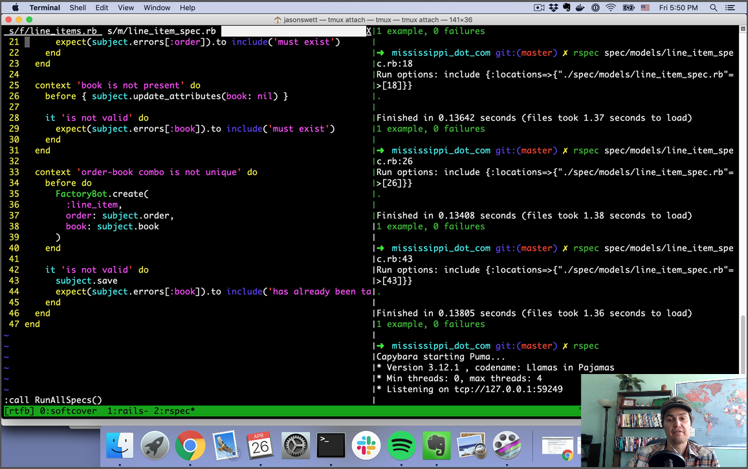This screenshot has height=469, width=748.
Task: Click the vim cursor block on line 21
Action: (x=27, y=42)
